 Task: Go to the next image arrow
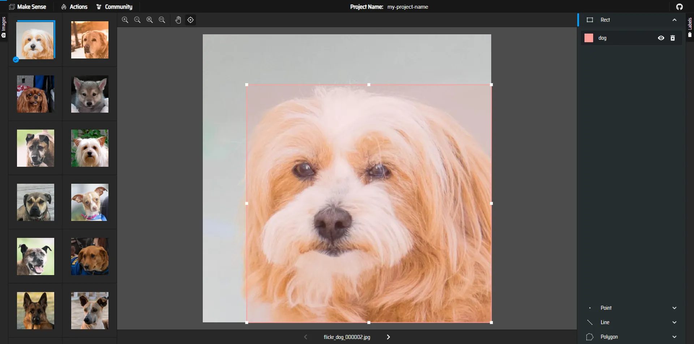(x=389, y=337)
